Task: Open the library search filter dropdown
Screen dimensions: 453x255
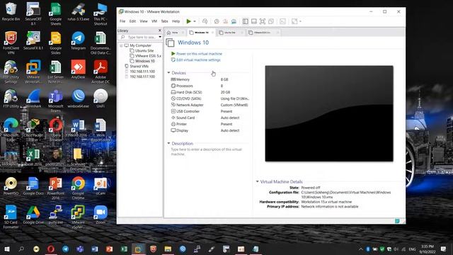Action: pos(160,37)
